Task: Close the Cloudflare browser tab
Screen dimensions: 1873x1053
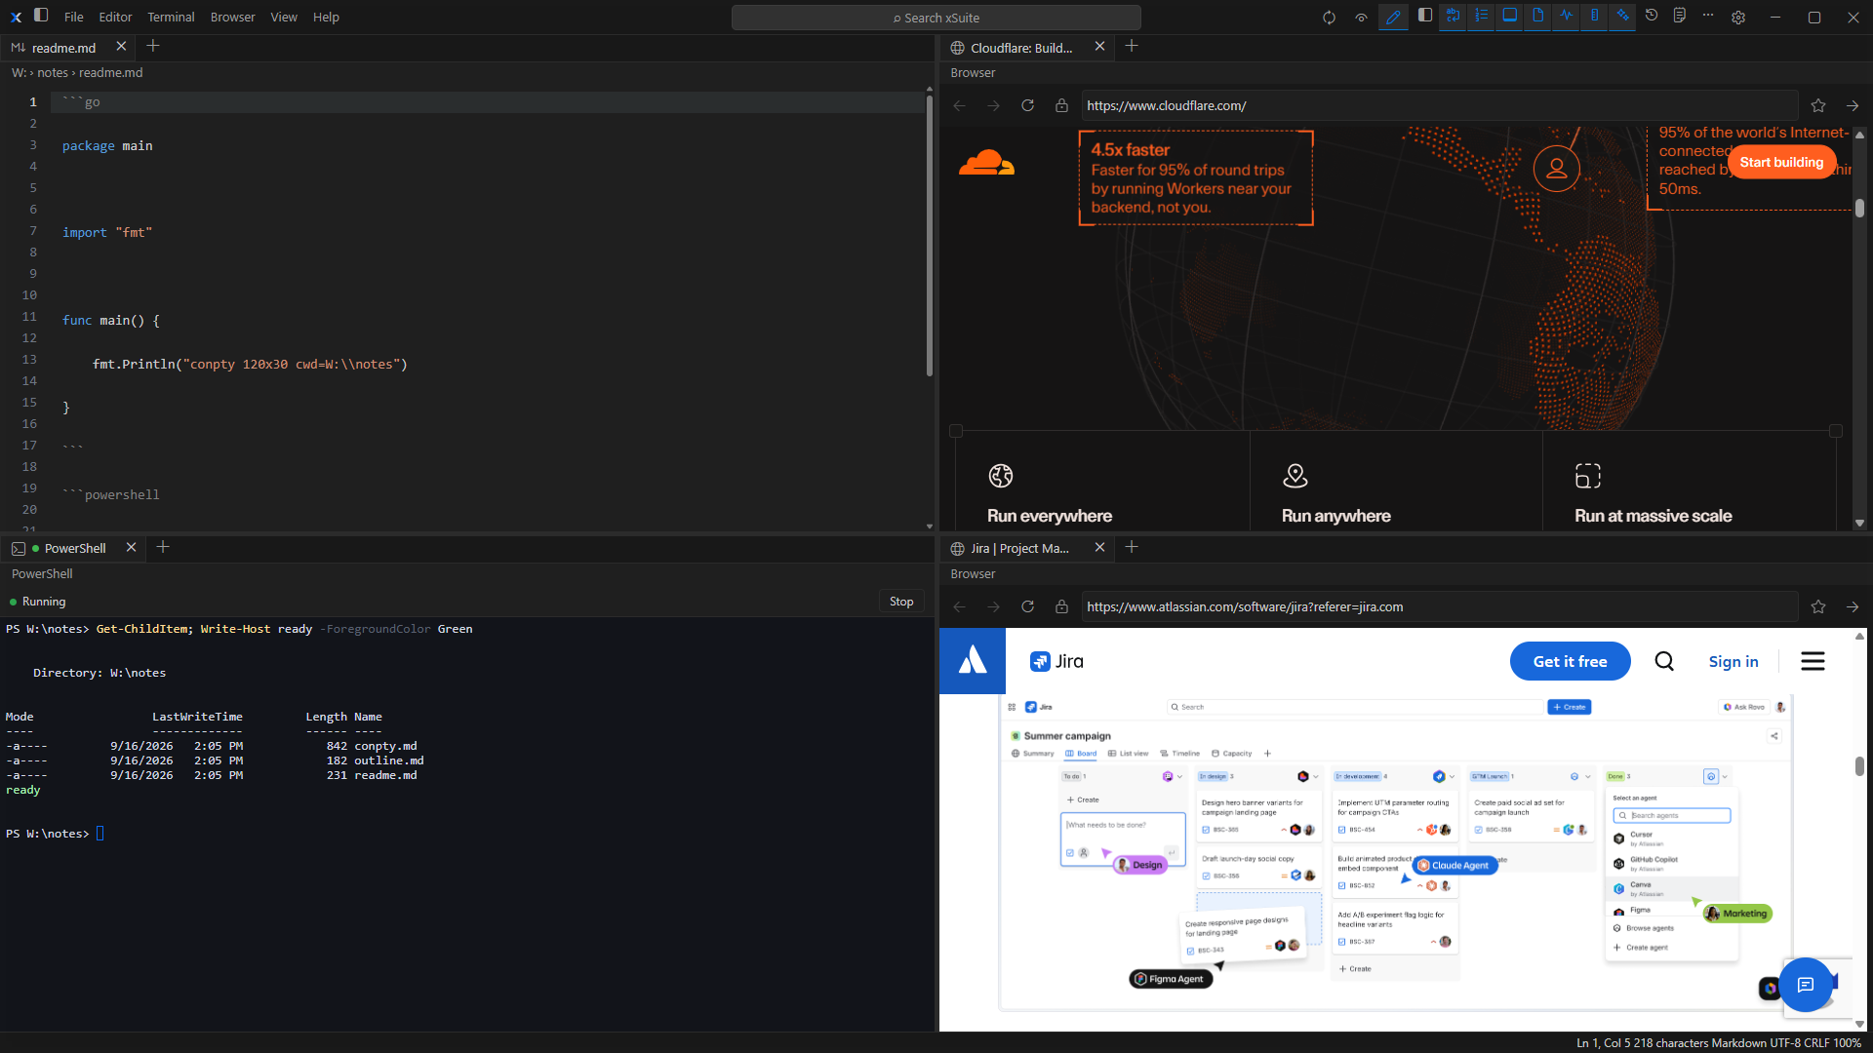Action: [1099, 47]
